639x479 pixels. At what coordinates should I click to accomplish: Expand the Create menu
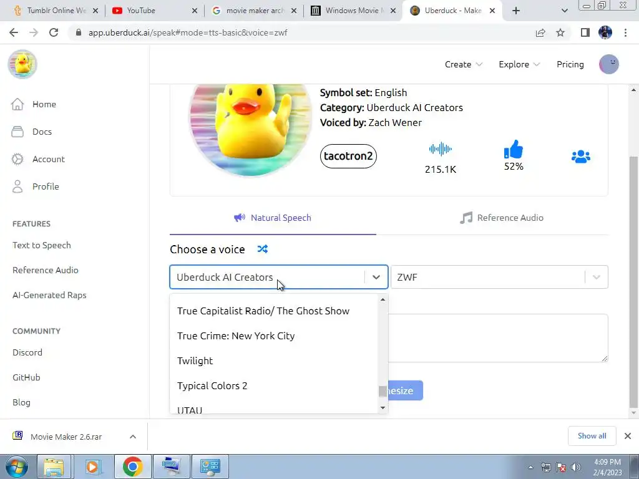pos(464,64)
